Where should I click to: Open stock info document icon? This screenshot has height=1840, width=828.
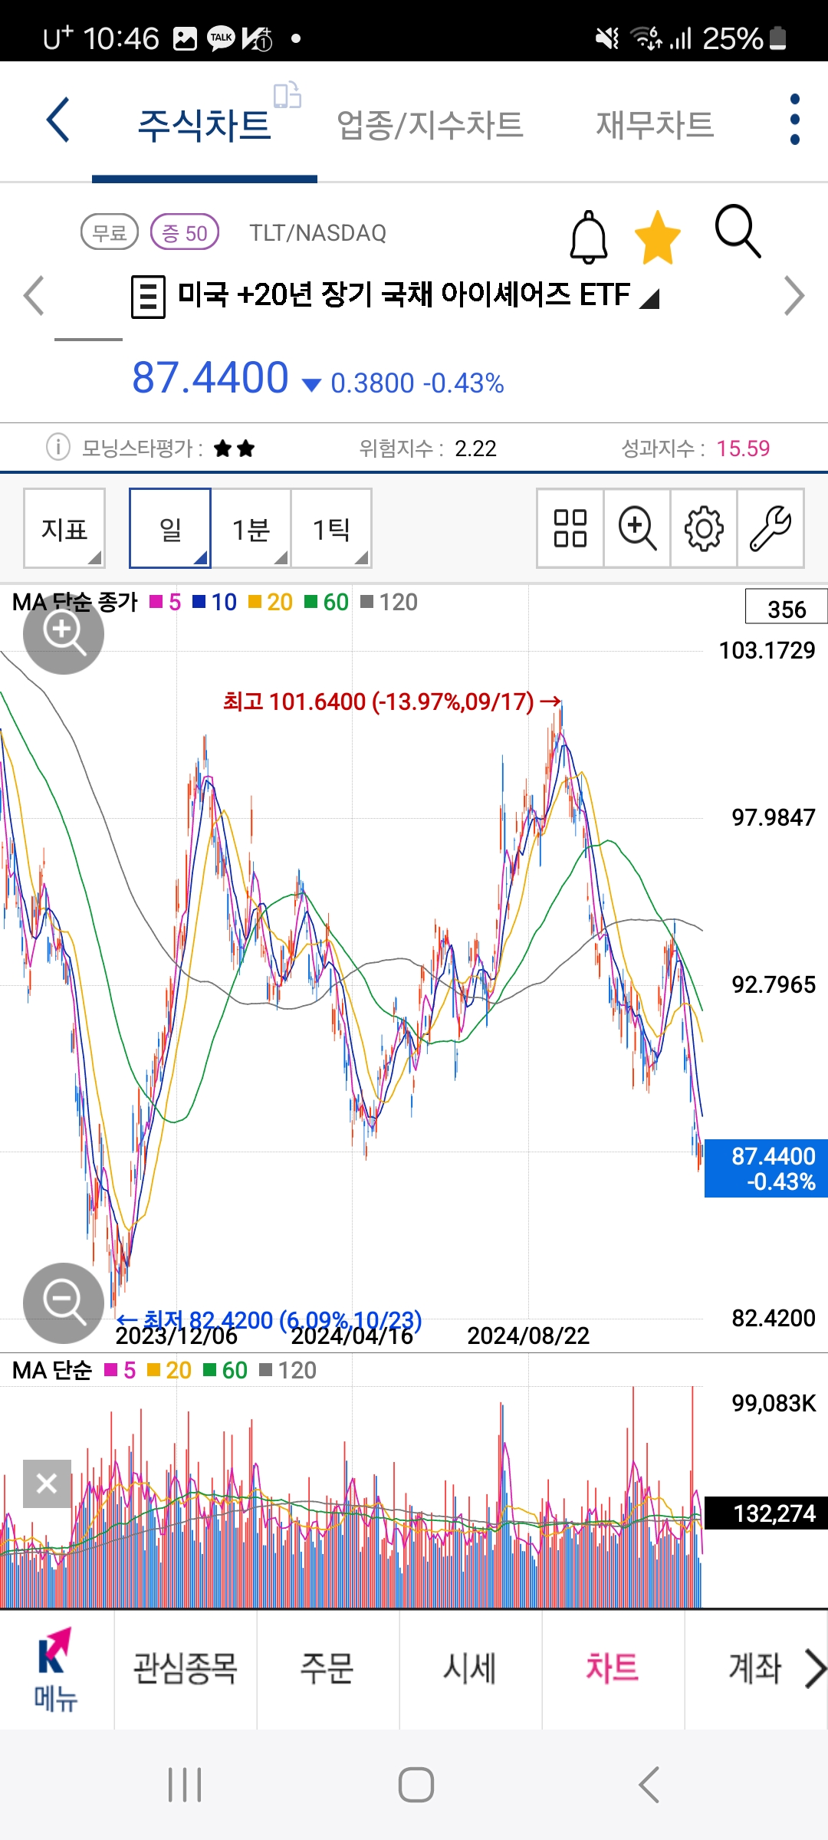(x=148, y=297)
